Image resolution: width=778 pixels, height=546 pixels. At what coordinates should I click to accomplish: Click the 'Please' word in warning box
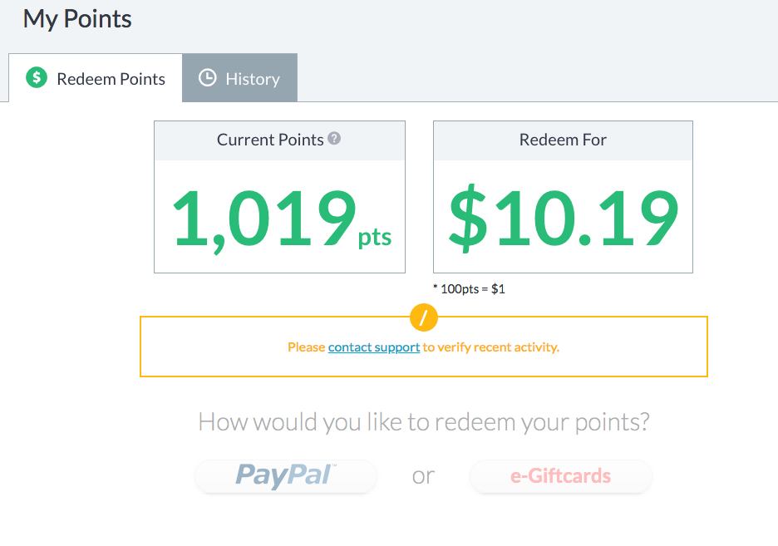coord(306,347)
